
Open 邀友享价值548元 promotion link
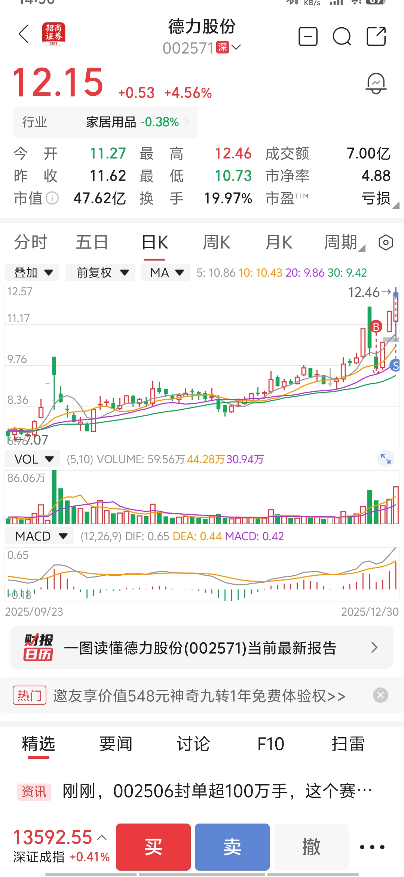click(x=199, y=696)
